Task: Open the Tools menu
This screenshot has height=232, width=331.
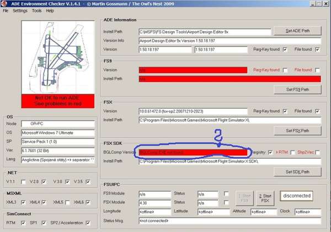Action: coord(36,10)
